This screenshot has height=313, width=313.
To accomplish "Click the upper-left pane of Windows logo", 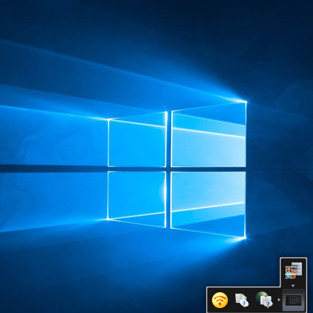I will pyautogui.click(x=137, y=142).
